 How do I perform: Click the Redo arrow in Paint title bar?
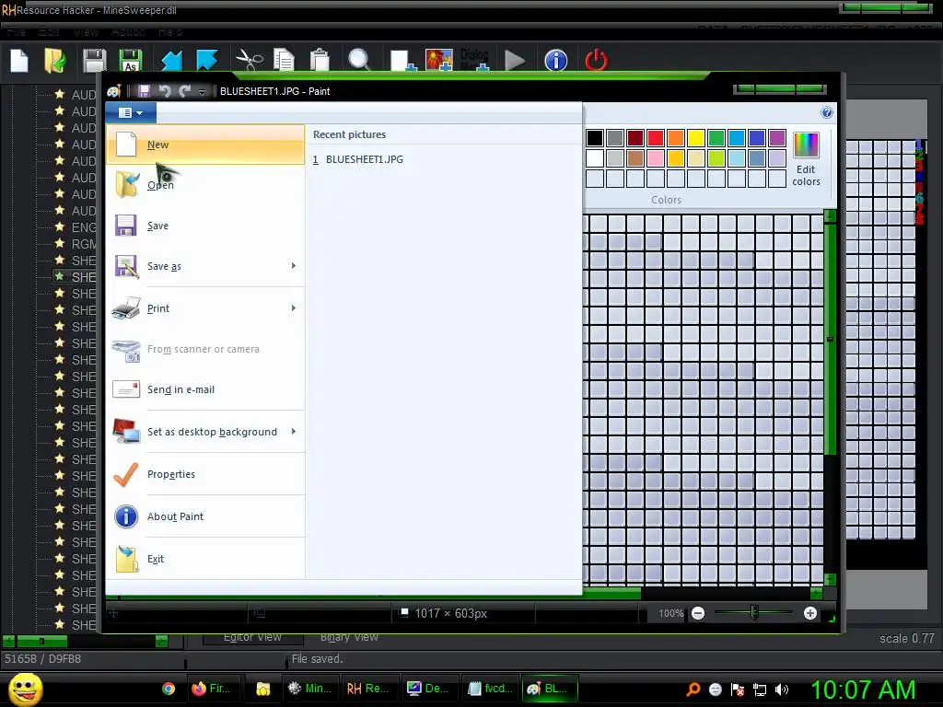[184, 91]
